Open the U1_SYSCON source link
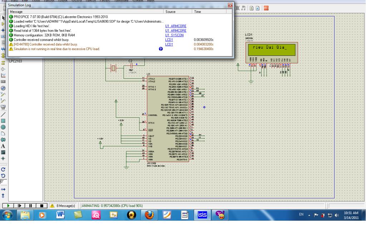 point(174,35)
